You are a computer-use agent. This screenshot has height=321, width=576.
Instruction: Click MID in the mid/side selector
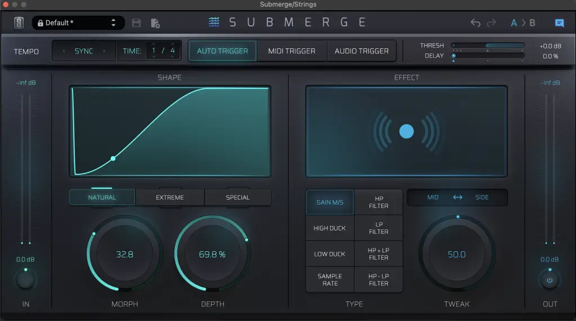433,197
